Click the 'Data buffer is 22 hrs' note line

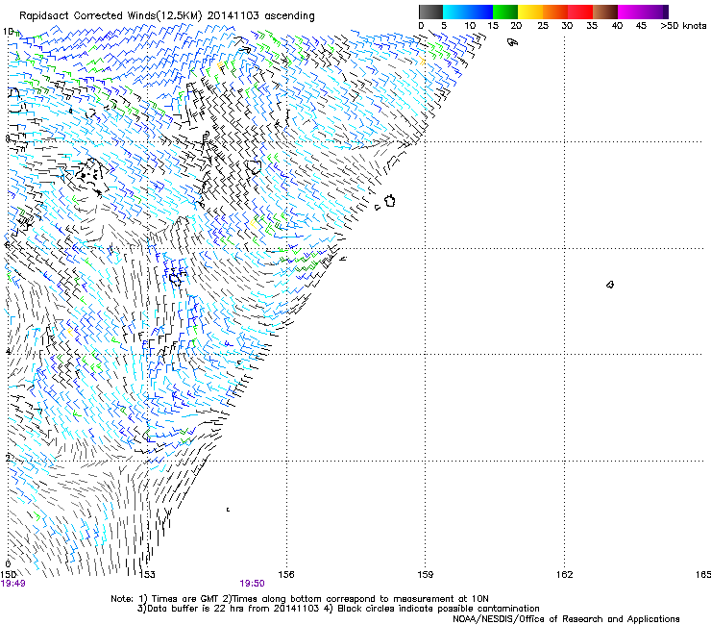338,609
